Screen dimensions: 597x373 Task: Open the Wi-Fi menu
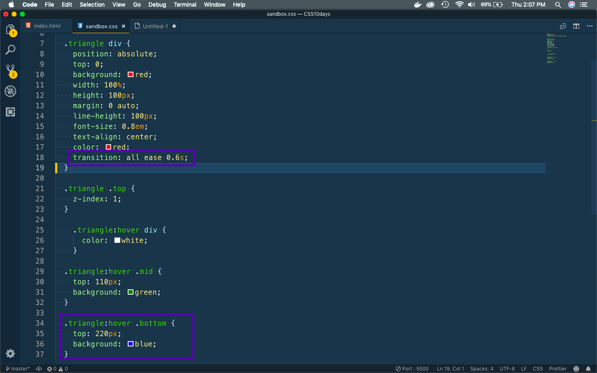(459, 5)
